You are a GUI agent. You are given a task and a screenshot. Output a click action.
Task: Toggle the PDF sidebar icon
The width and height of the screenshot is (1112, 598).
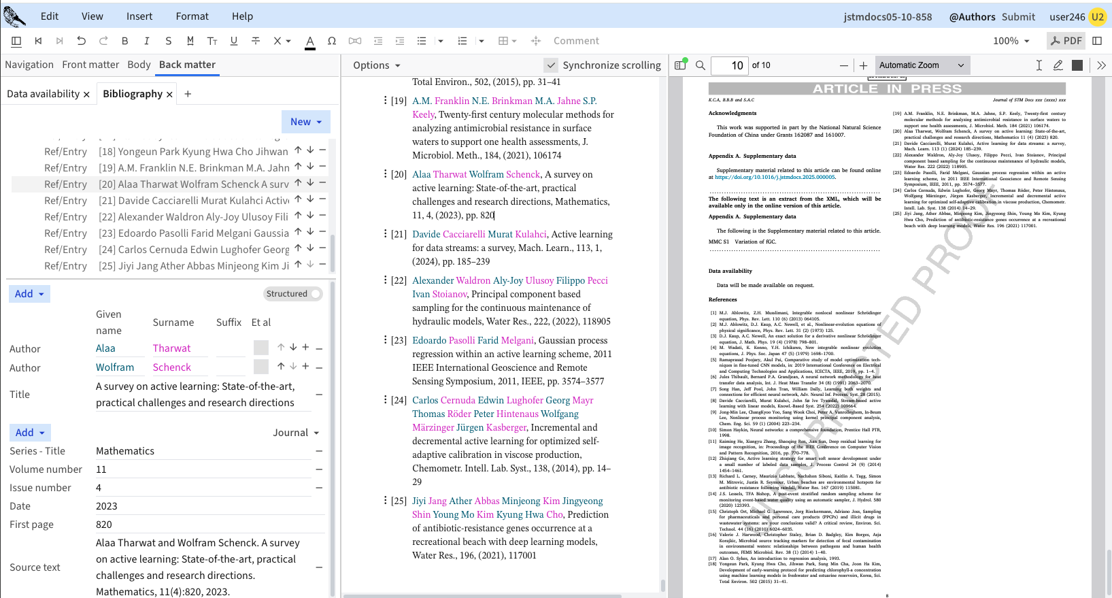tap(680, 65)
